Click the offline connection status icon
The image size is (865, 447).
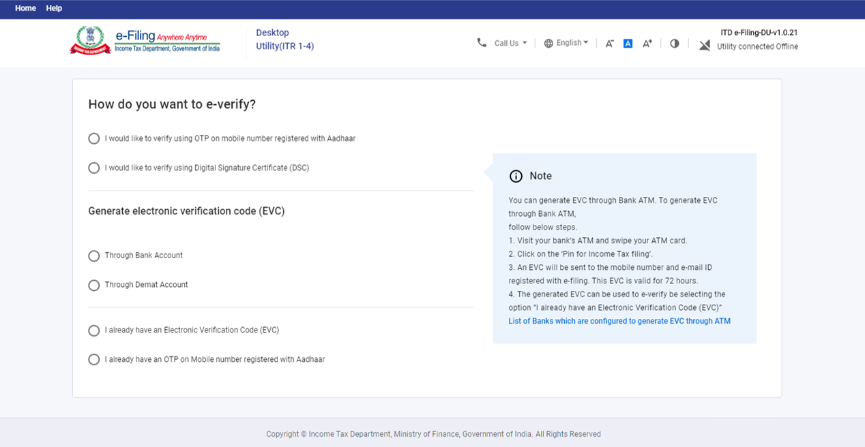pos(705,45)
